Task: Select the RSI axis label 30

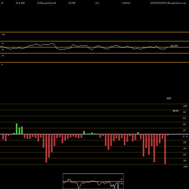Action: click(x=3, y=56)
